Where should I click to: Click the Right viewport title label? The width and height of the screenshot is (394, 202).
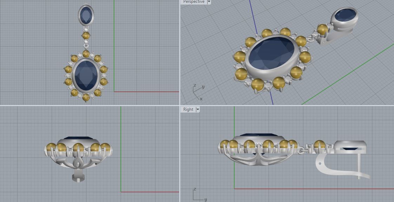(188, 109)
